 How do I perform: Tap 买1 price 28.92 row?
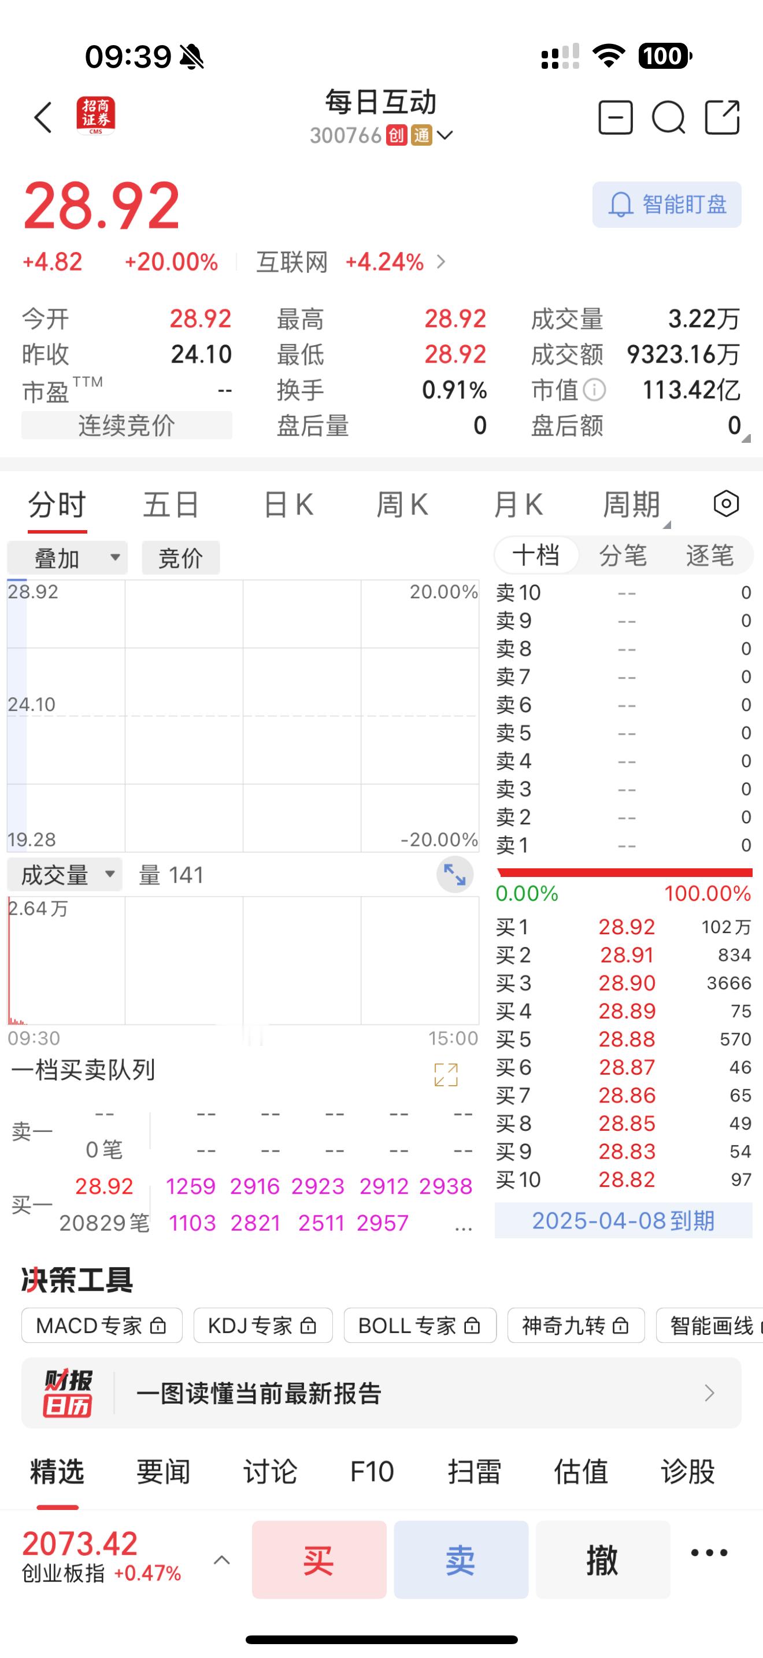[623, 927]
